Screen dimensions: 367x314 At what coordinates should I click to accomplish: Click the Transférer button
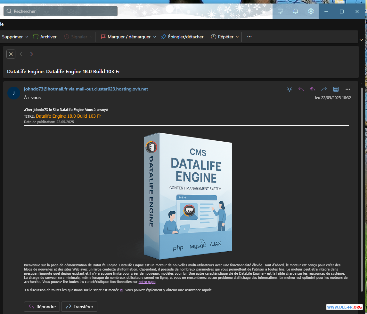point(79,307)
